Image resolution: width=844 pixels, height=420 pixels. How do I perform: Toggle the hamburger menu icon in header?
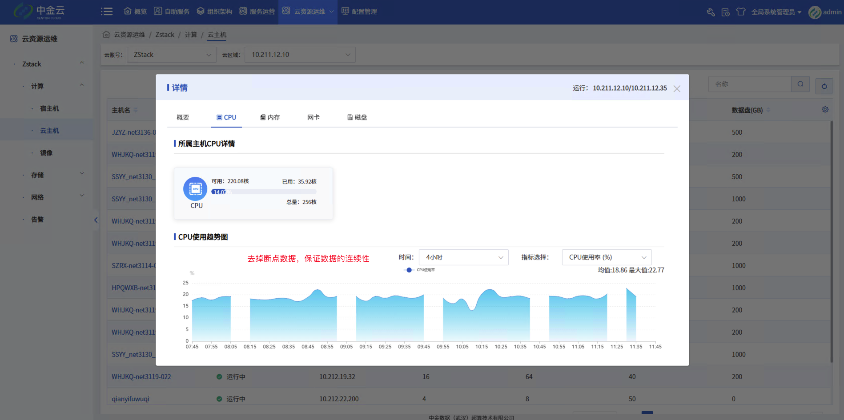[x=107, y=12]
